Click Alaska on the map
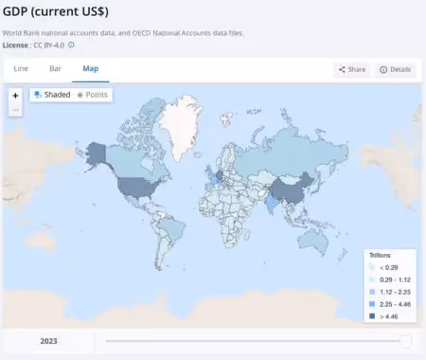The image size is (426, 360). (x=97, y=153)
